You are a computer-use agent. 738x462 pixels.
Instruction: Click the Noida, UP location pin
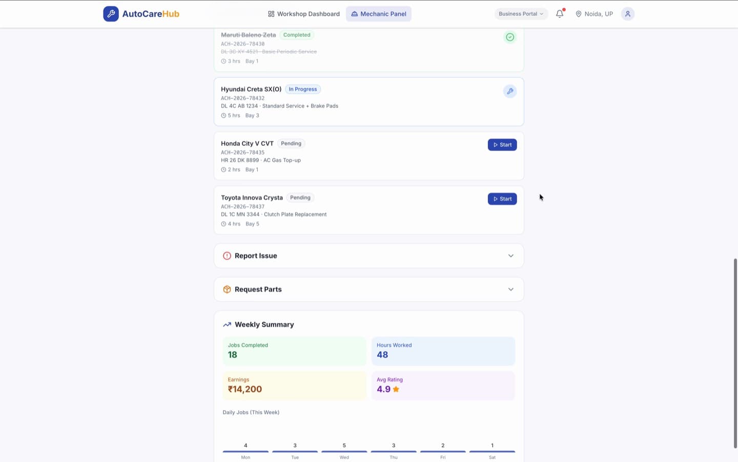pyautogui.click(x=579, y=14)
